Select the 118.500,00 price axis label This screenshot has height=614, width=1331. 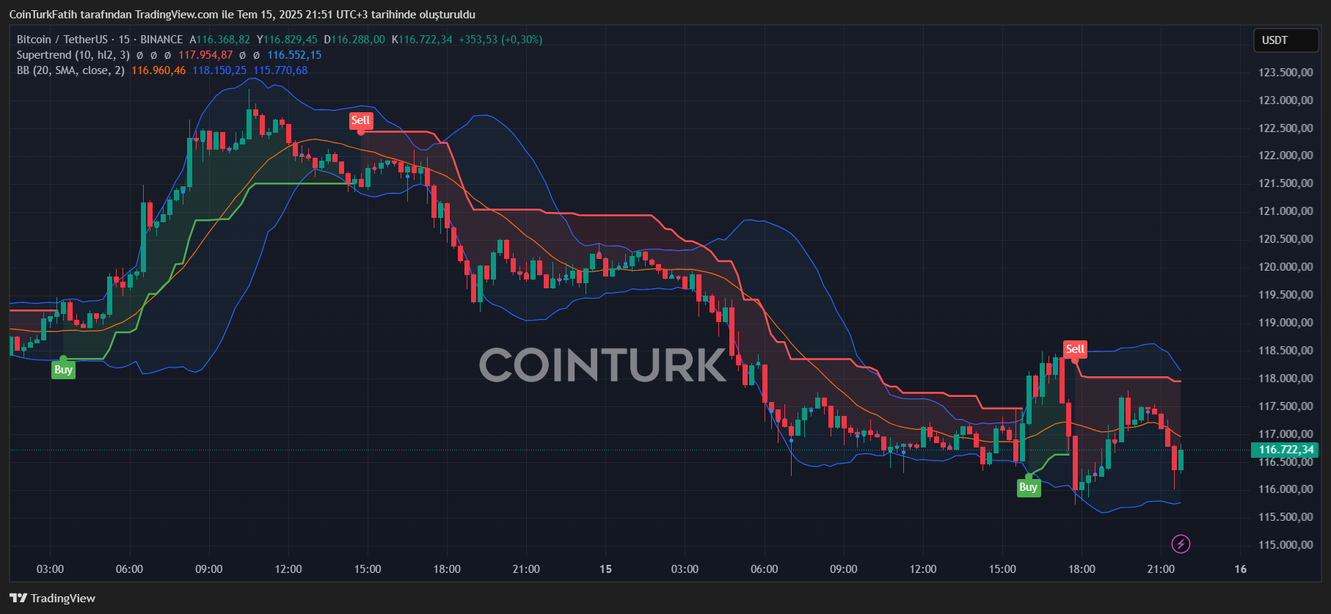pos(1286,351)
